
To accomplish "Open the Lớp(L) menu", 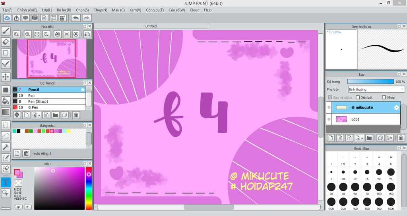I will [47, 10].
